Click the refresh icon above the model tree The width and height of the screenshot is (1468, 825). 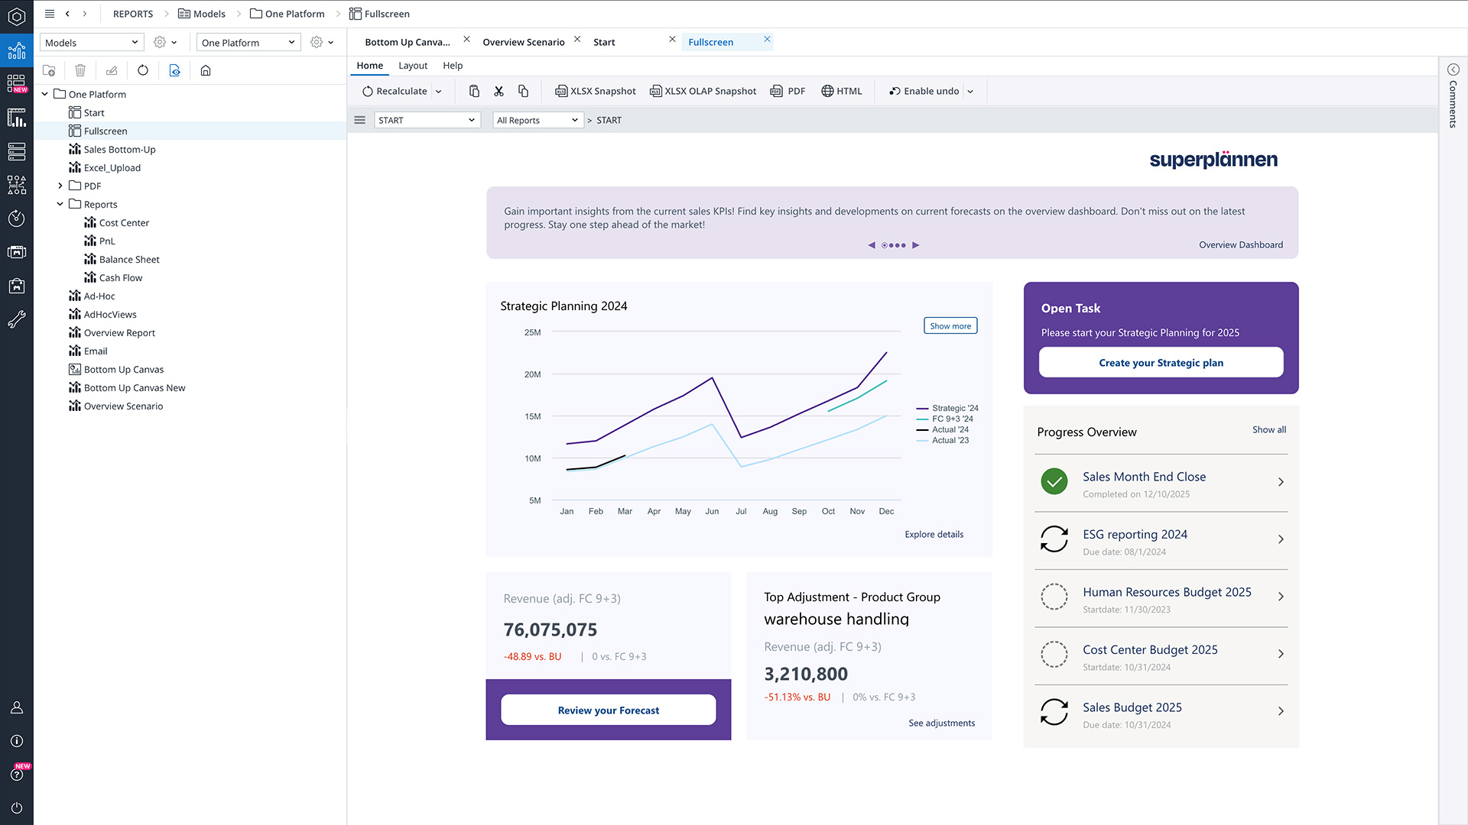click(x=143, y=70)
